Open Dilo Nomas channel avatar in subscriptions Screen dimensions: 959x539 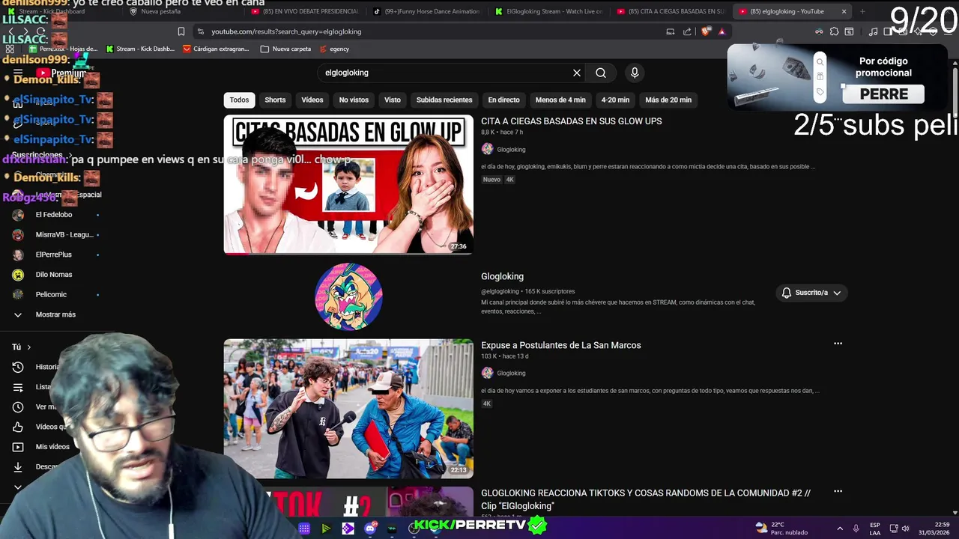(18, 275)
